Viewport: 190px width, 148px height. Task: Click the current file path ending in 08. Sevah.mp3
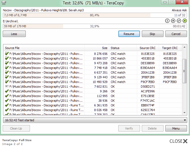pos(43,10)
